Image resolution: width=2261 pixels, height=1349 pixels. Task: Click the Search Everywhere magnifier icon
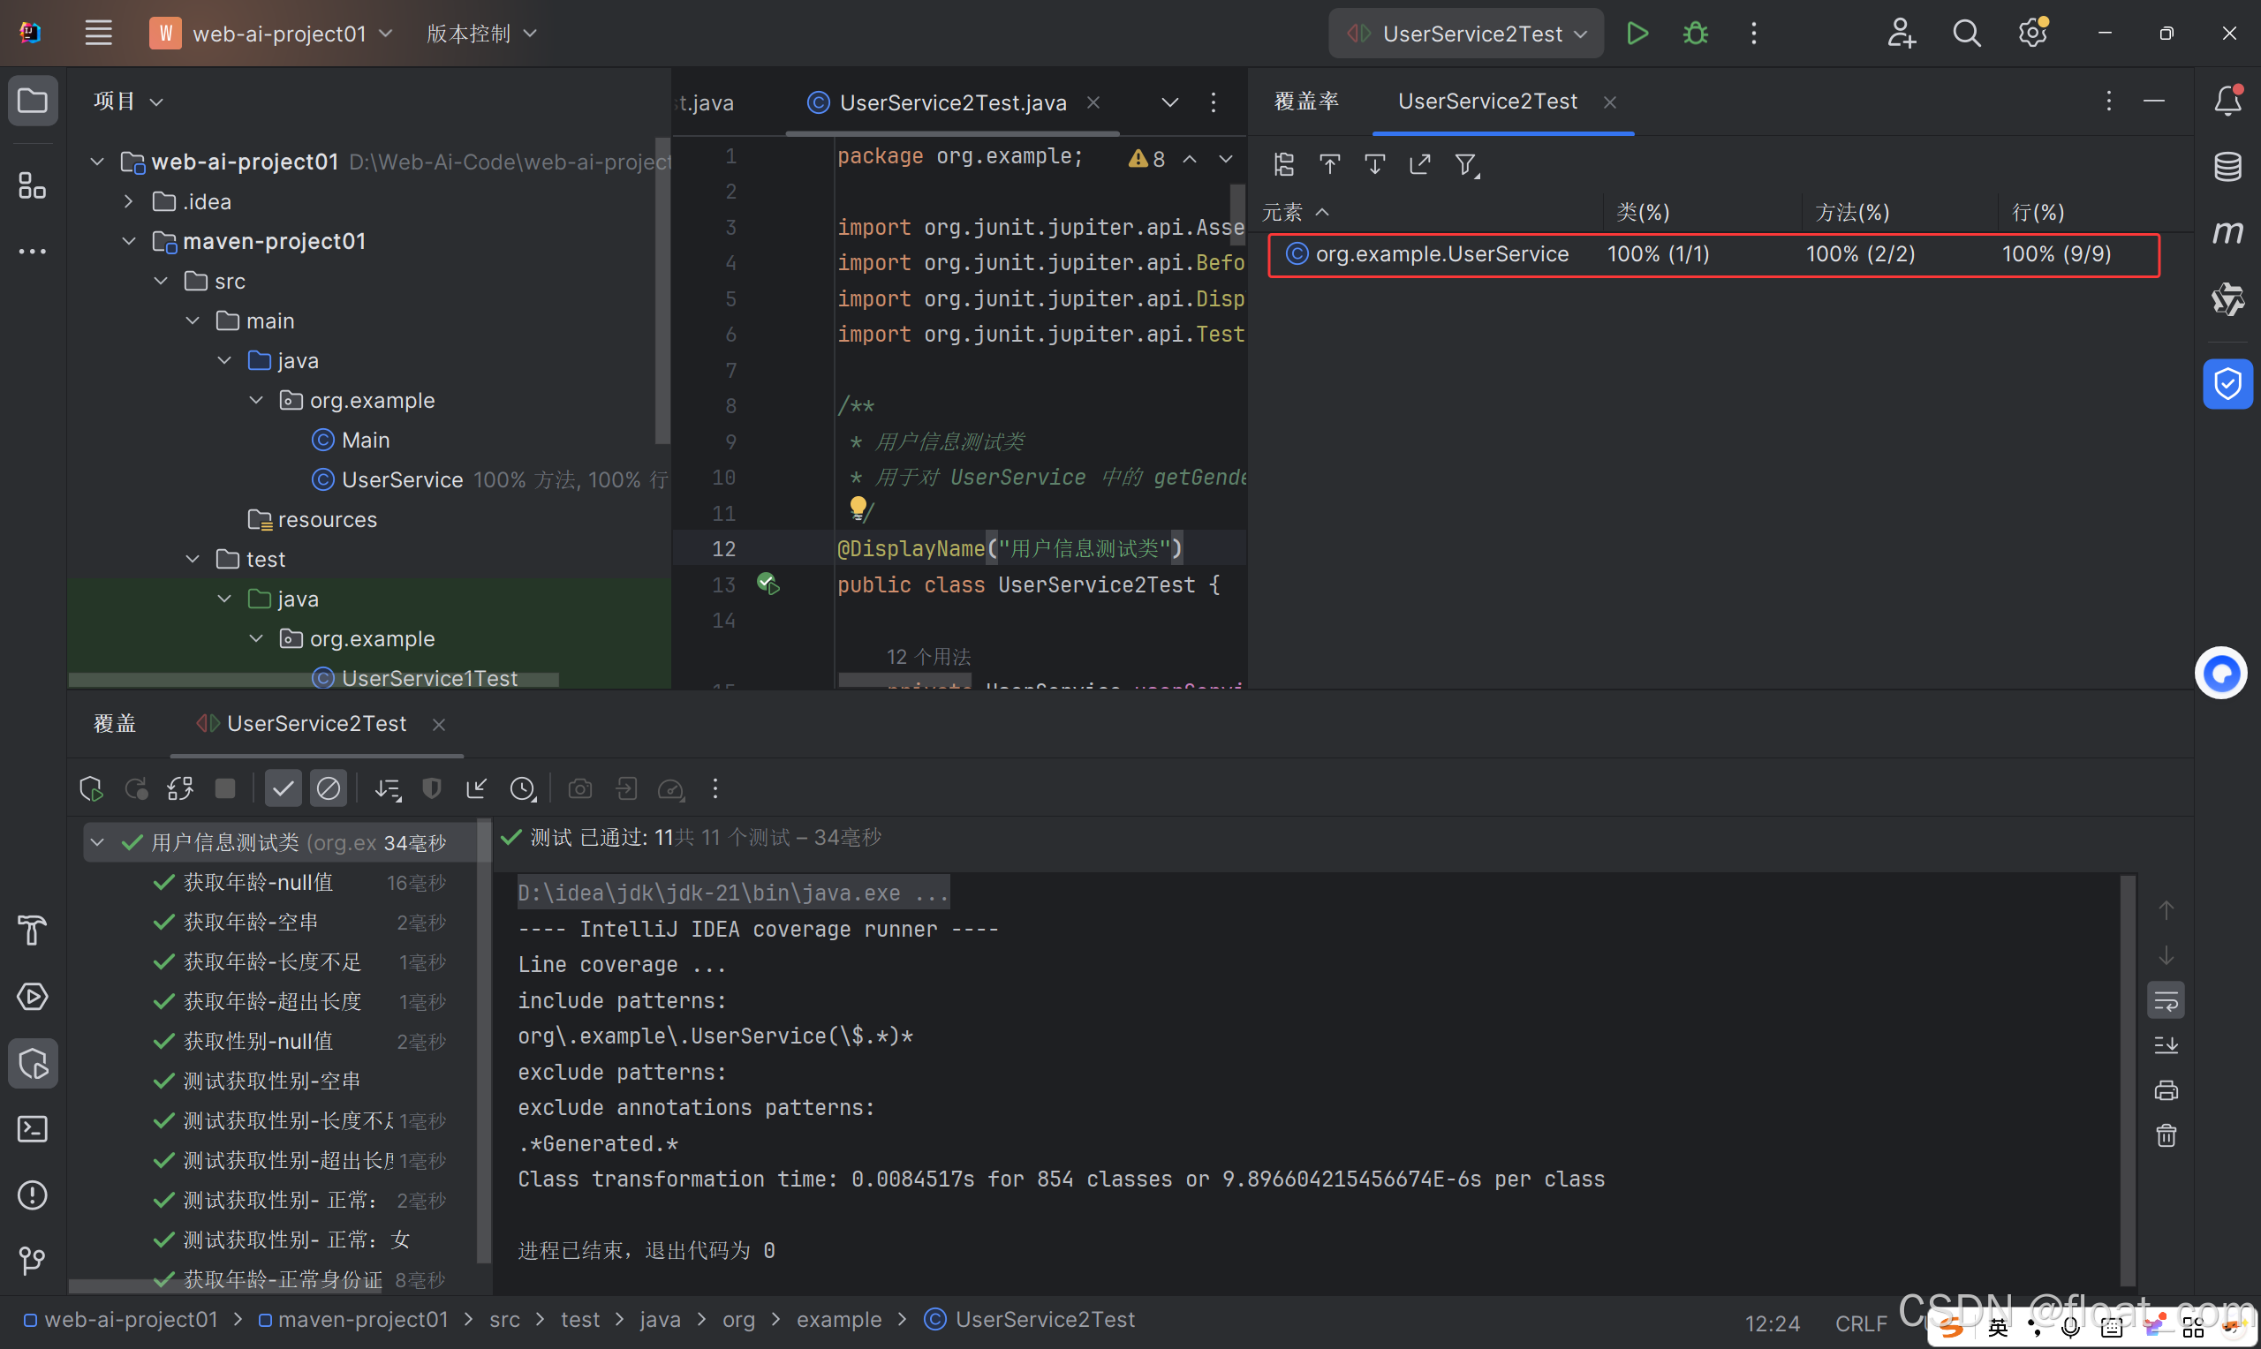pyautogui.click(x=1966, y=34)
